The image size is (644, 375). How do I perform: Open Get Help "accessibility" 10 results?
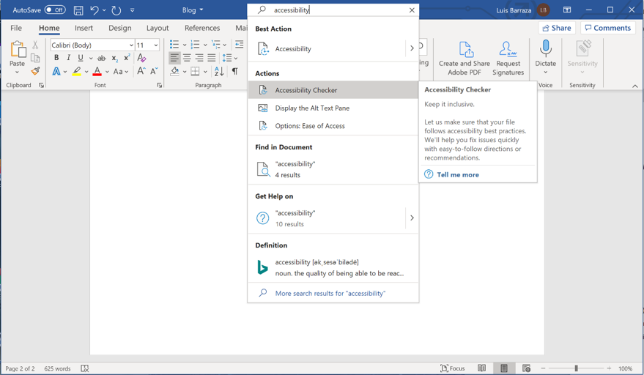[x=327, y=218]
